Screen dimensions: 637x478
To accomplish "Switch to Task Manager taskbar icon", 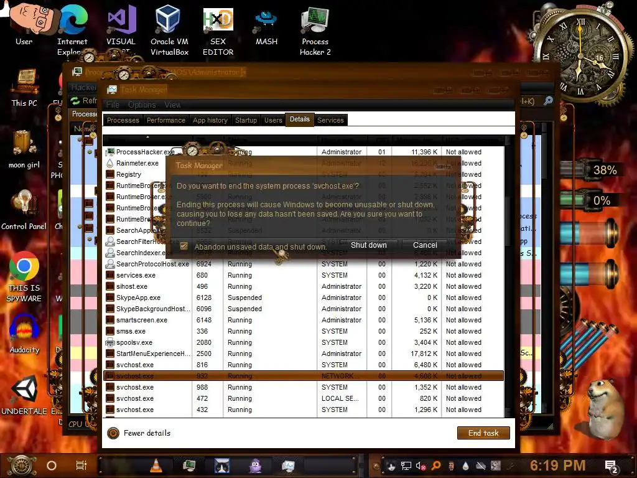I will 288,466.
